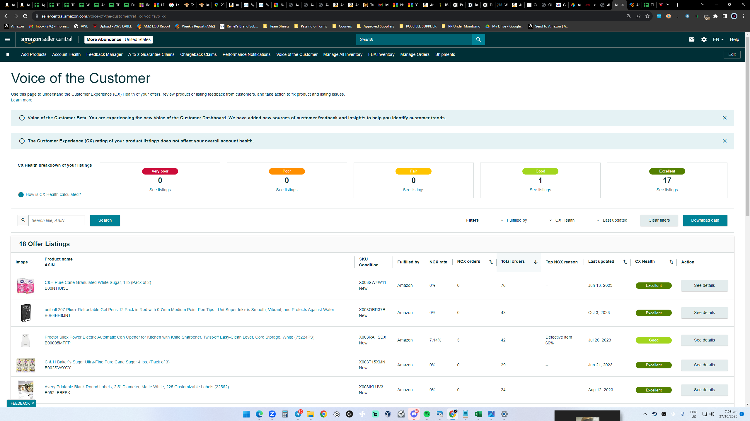Click Edit on the navigation bar
Screen dimensions: 750x421
(x=732, y=54)
